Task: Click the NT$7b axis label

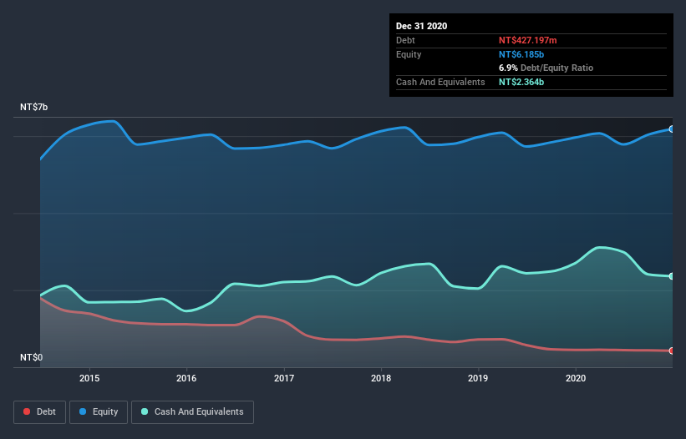Action: point(33,107)
